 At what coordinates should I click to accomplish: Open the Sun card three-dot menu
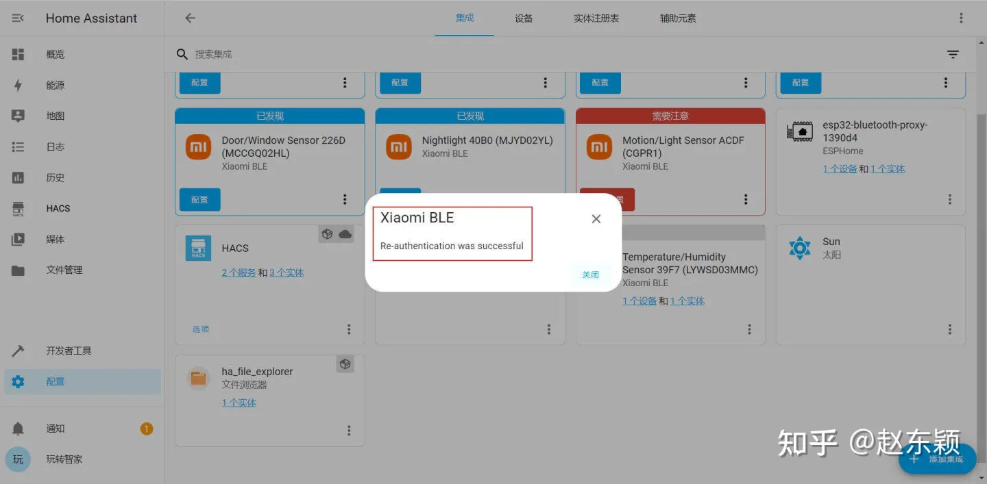click(950, 329)
